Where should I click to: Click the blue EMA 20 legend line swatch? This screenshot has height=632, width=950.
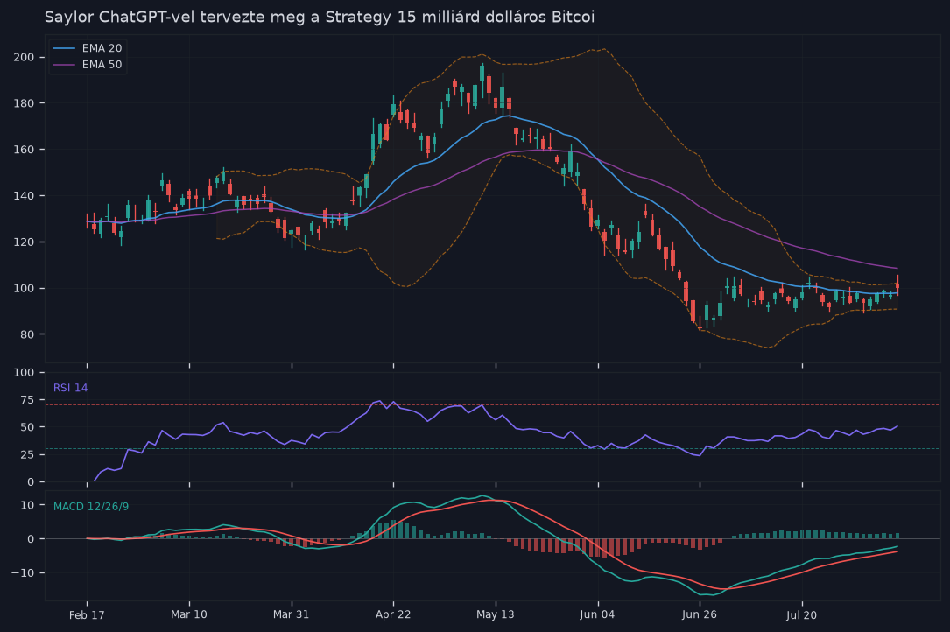pyautogui.click(x=64, y=48)
